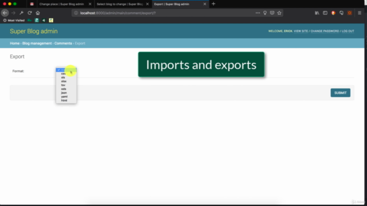Toggle the sidebar view icon

click(x=325, y=13)
